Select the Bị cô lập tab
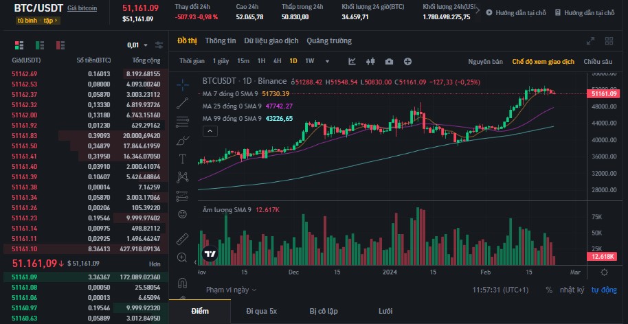Screen dimensions: 628x324 coord(324,311)
